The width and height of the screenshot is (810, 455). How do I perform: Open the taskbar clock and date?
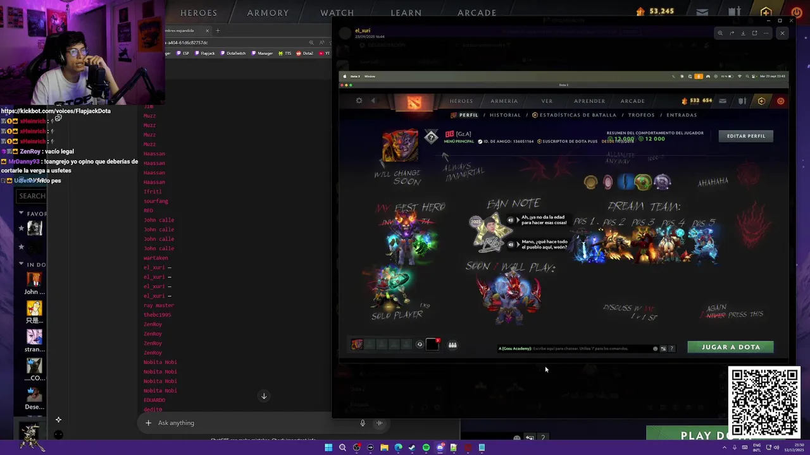click(x=795, y=447)
